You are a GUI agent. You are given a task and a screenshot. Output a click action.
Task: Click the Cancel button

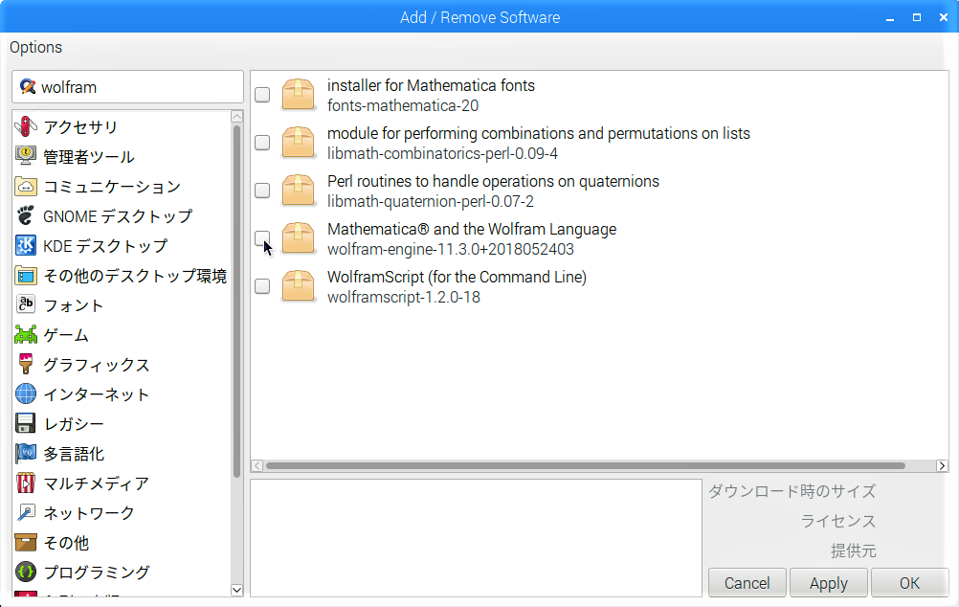[747, 583]
